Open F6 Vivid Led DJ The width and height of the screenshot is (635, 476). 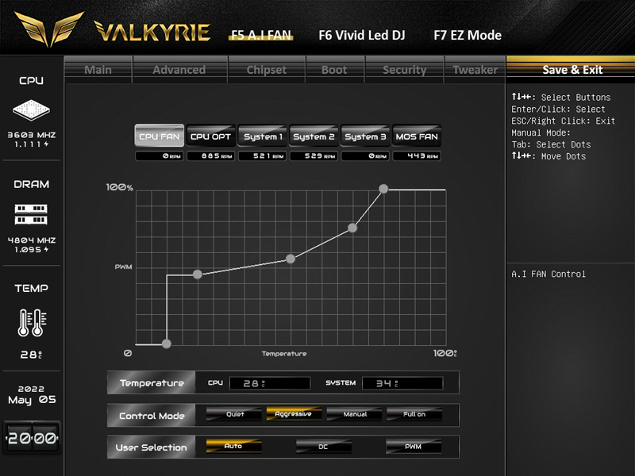tap(362, 35)
